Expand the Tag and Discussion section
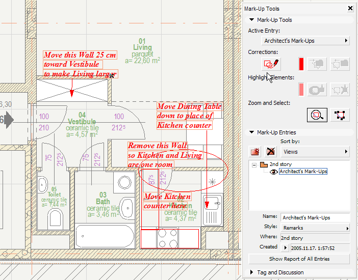 tap(251, 272)
